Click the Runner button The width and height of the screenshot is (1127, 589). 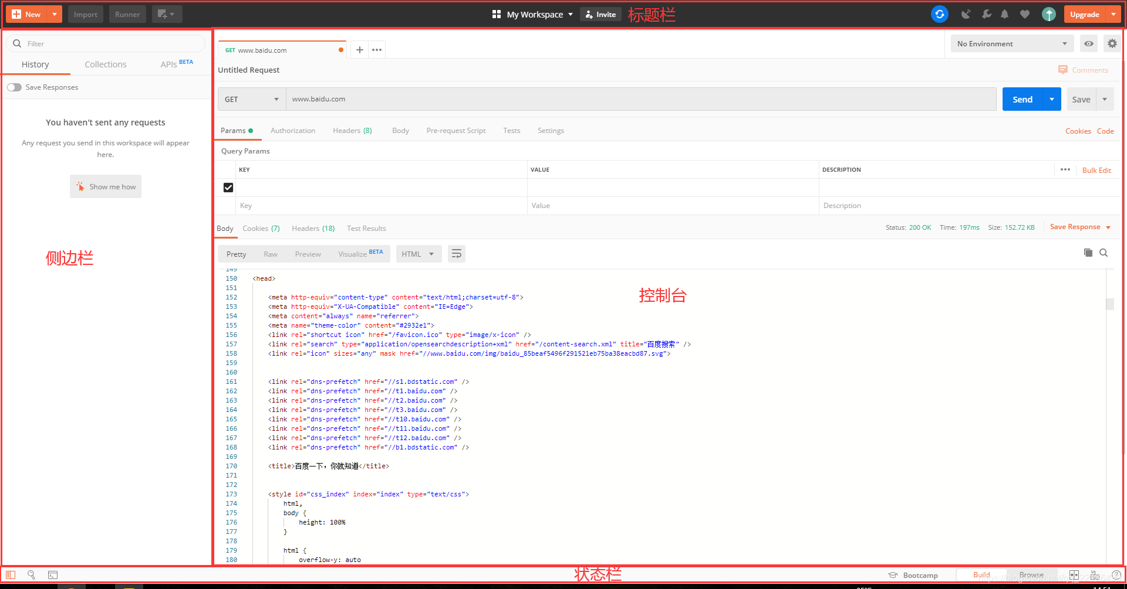click(127, 14)
